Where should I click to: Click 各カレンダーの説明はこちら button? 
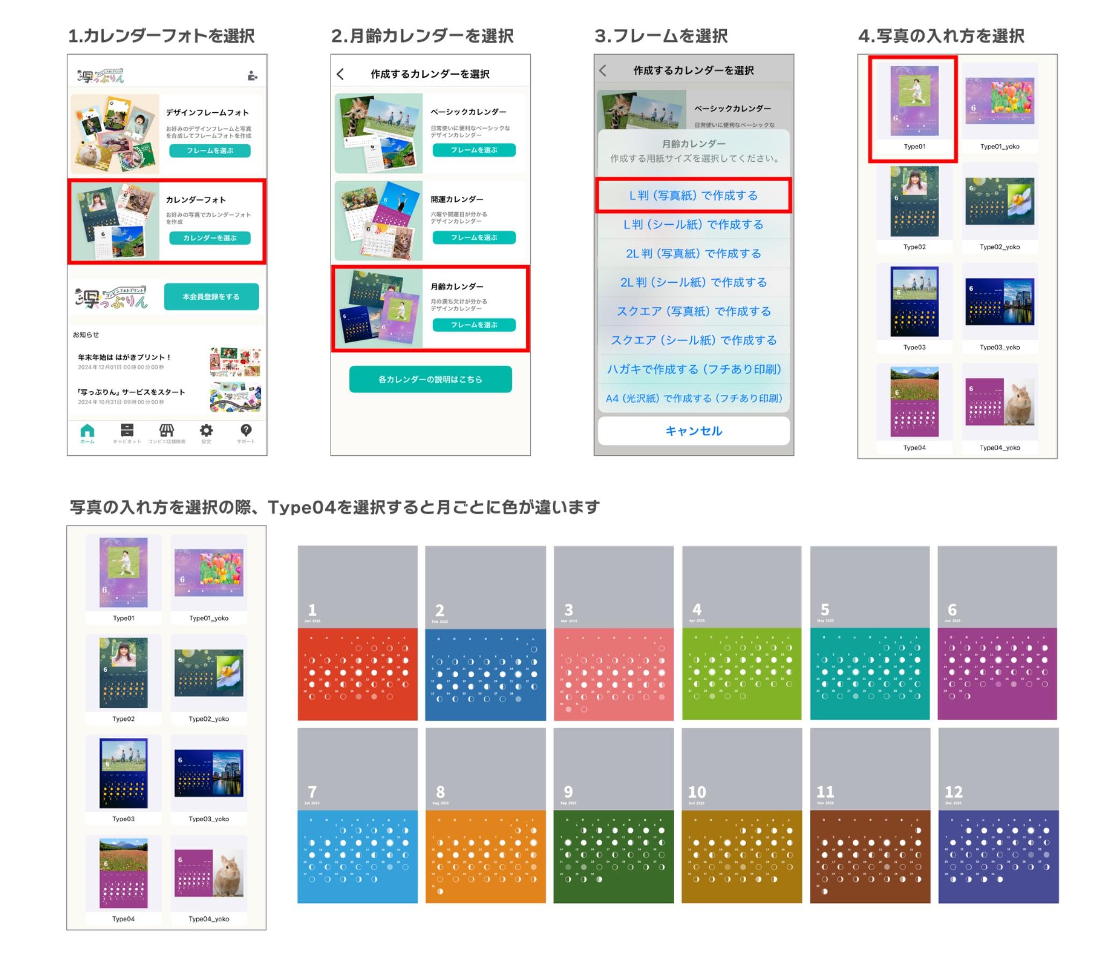(x=430, y=379)
